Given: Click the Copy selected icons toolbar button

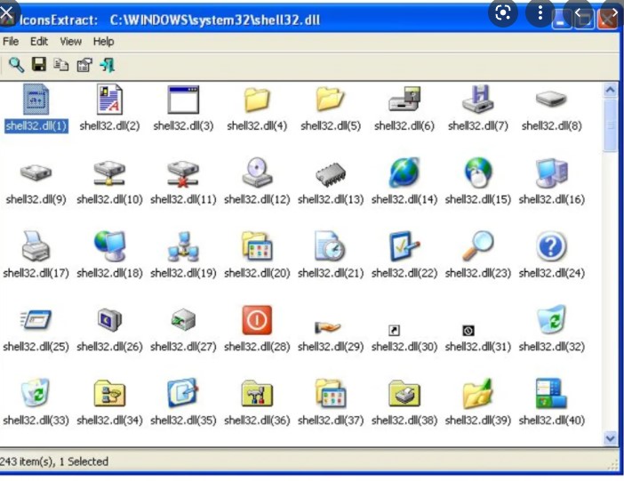Looking at the screenshot, I should click(x=60, y=65).
